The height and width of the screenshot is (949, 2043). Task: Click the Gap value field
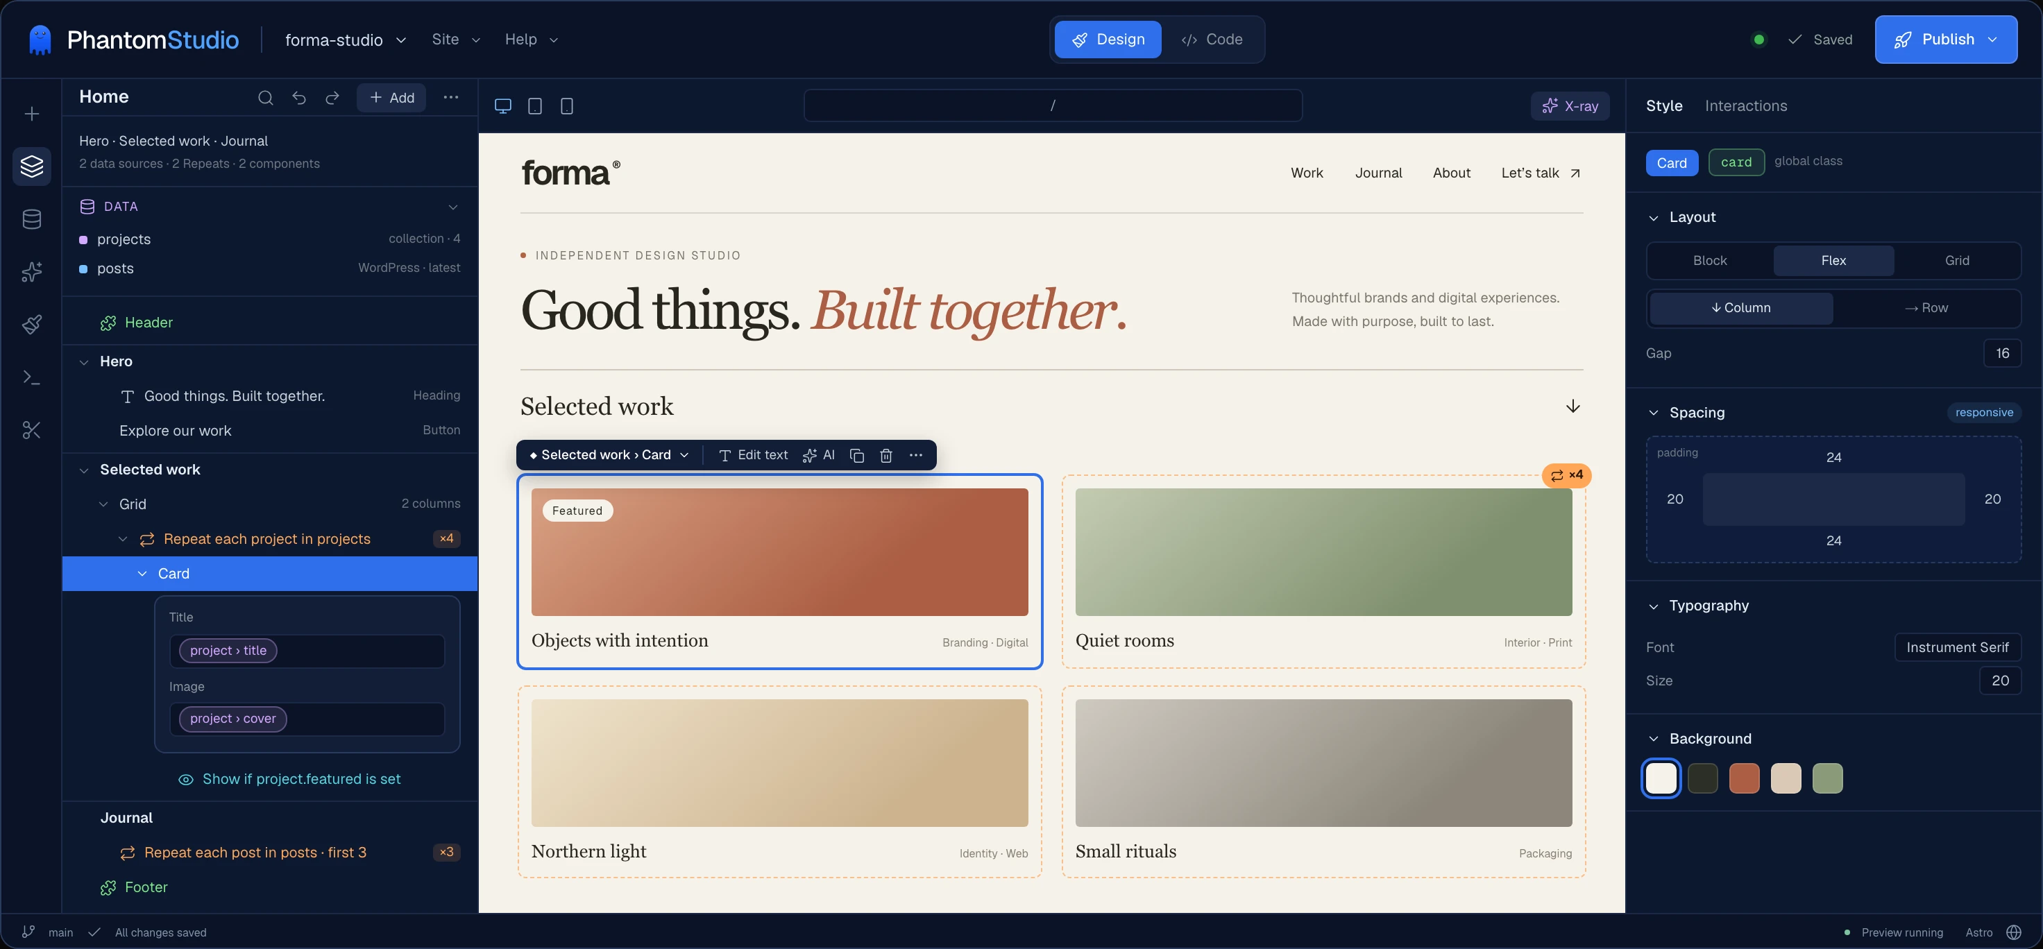[2002, 354]
